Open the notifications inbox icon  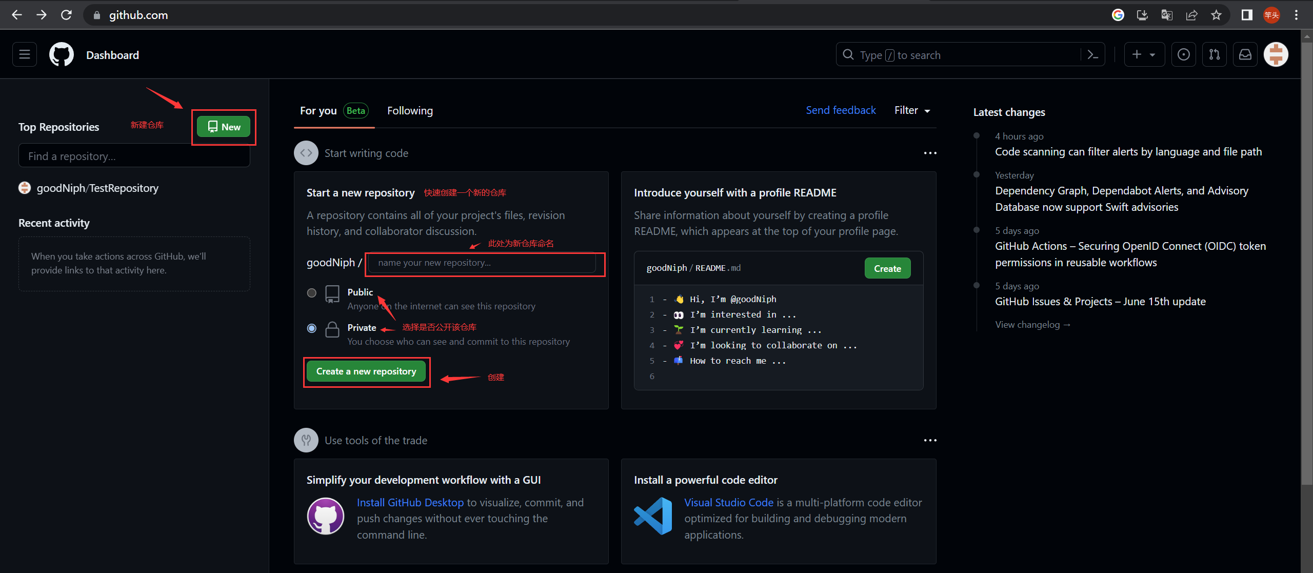(1245, 54)
